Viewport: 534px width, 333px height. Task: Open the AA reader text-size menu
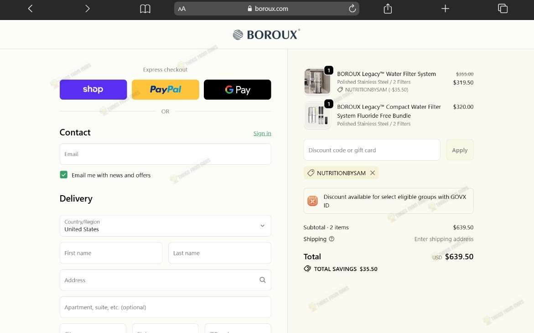182,9
